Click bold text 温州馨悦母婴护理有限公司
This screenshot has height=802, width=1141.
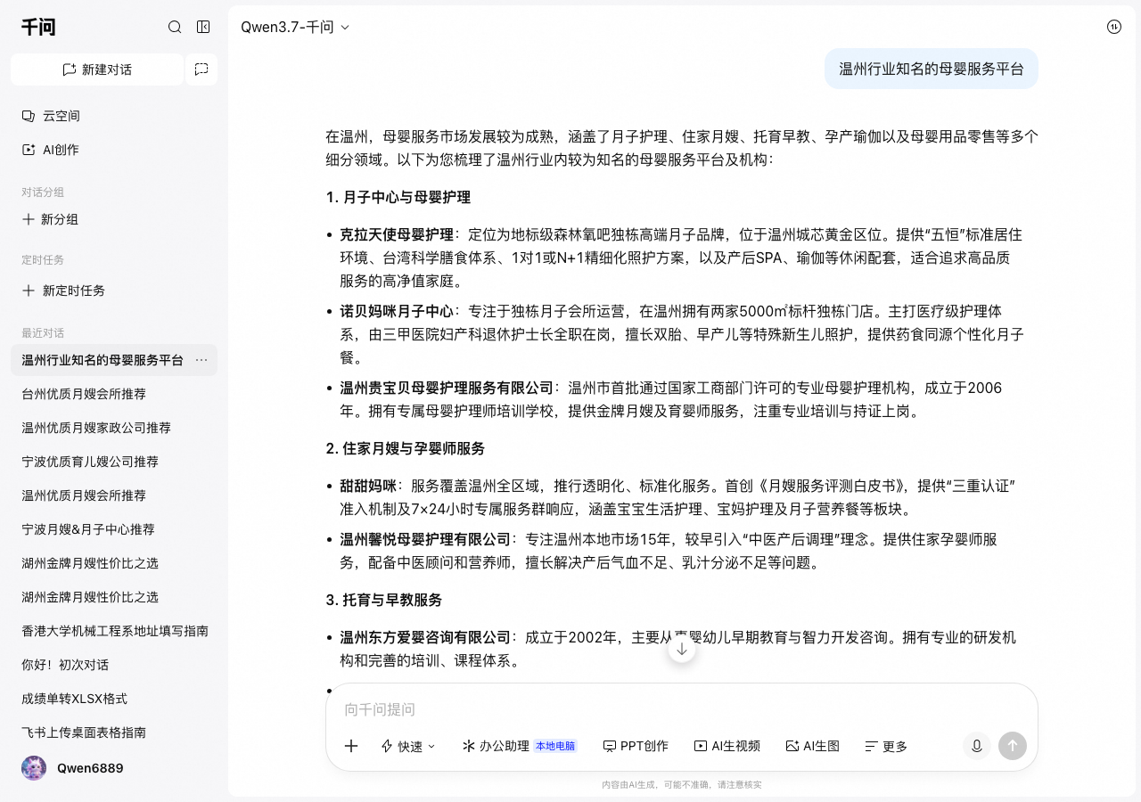(x=425, y=539)
